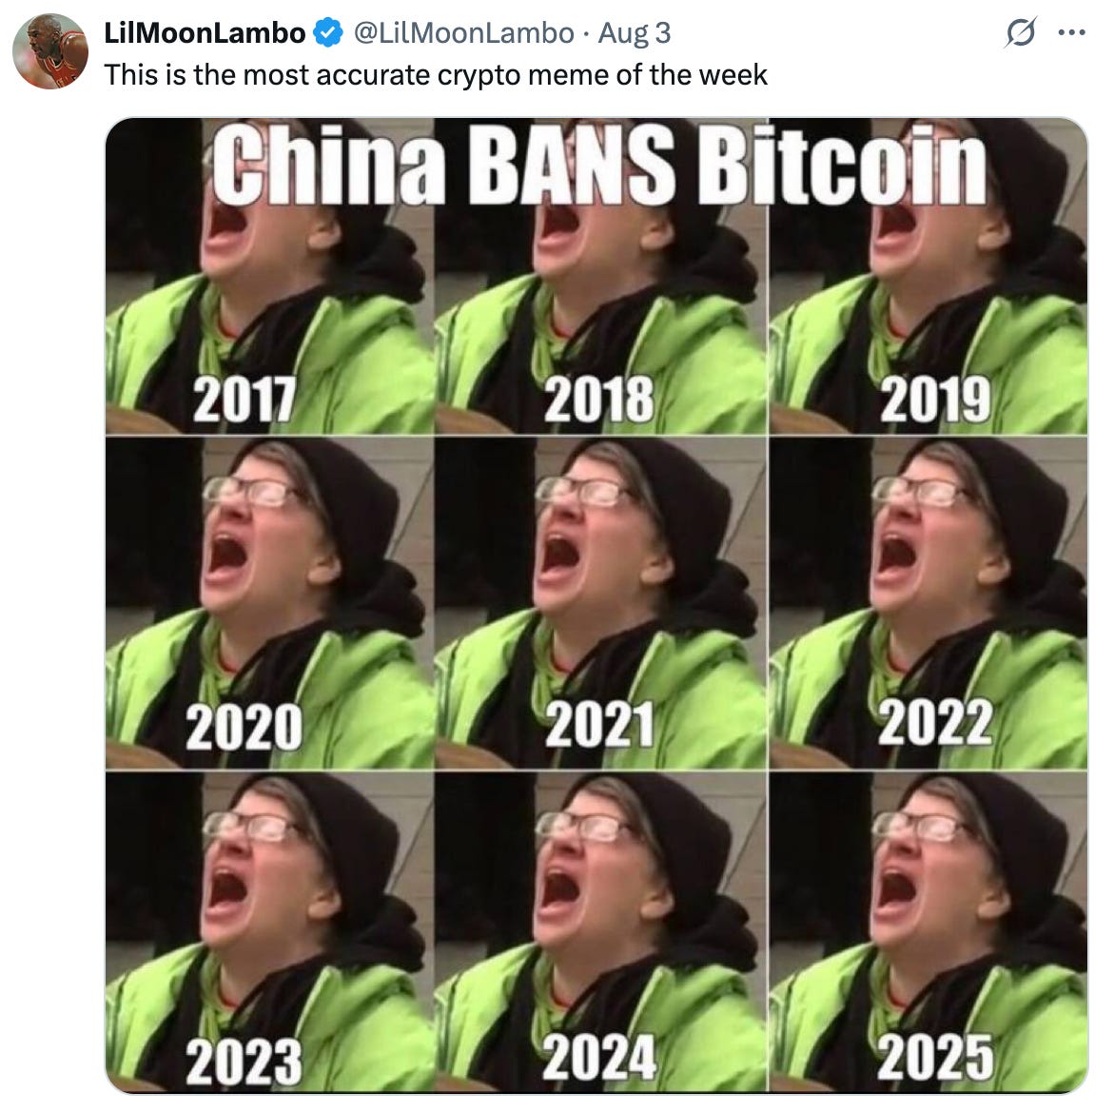Open the Grok explain-this-post icon
This screenshot has height=1113, width=1114.
point(1021,32)
